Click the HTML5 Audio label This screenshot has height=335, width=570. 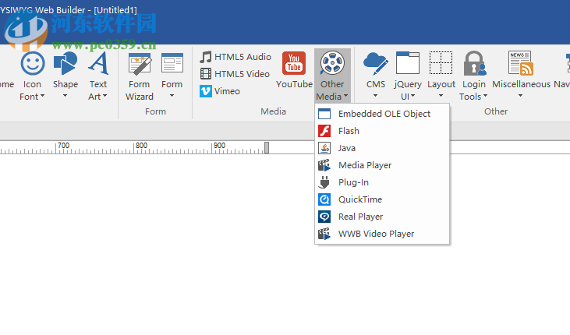[x=243, y=57]
